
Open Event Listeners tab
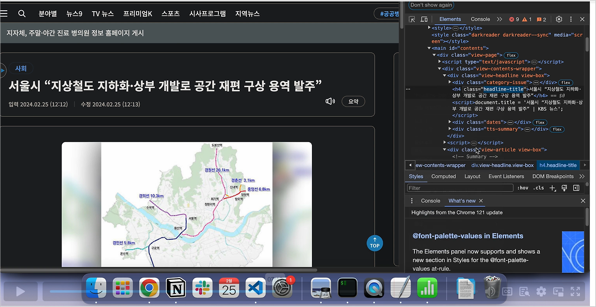coord(506,177)
